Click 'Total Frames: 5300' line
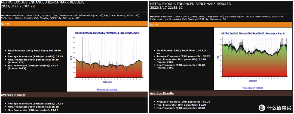The width and height of the screenshot is (294, 114). coord(182,52)
